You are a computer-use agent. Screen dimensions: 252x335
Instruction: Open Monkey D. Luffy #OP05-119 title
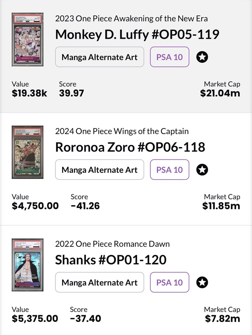[x=137, y=35]
